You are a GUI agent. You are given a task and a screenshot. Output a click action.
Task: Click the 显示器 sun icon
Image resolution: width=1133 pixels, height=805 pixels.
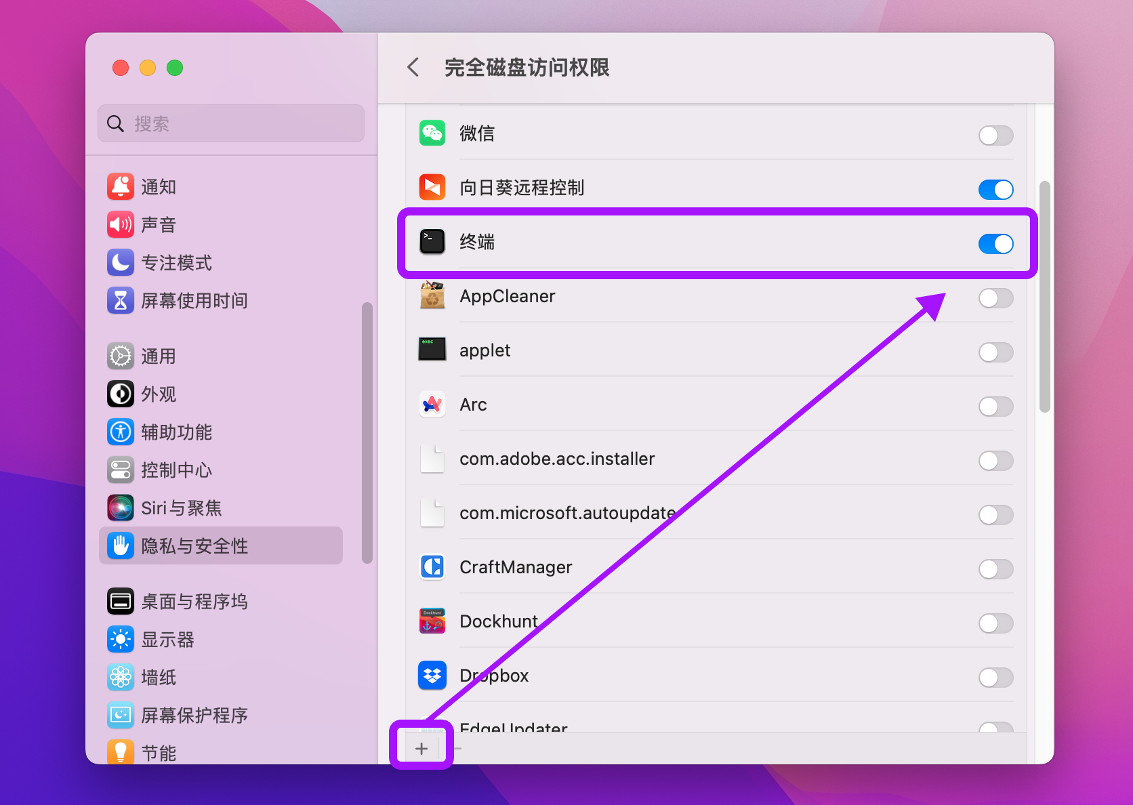(121, 640)
